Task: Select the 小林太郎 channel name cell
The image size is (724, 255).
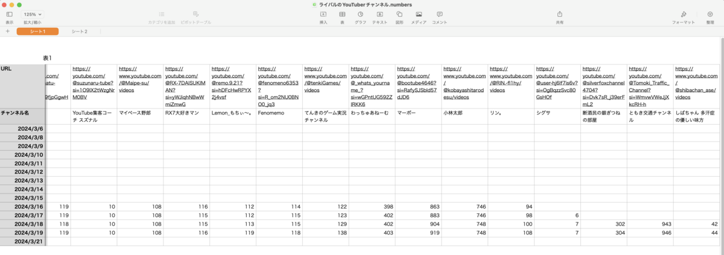Action: [x=465, y=116]
